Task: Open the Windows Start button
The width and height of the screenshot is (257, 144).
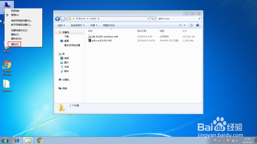Action: [x=5, y=140]
